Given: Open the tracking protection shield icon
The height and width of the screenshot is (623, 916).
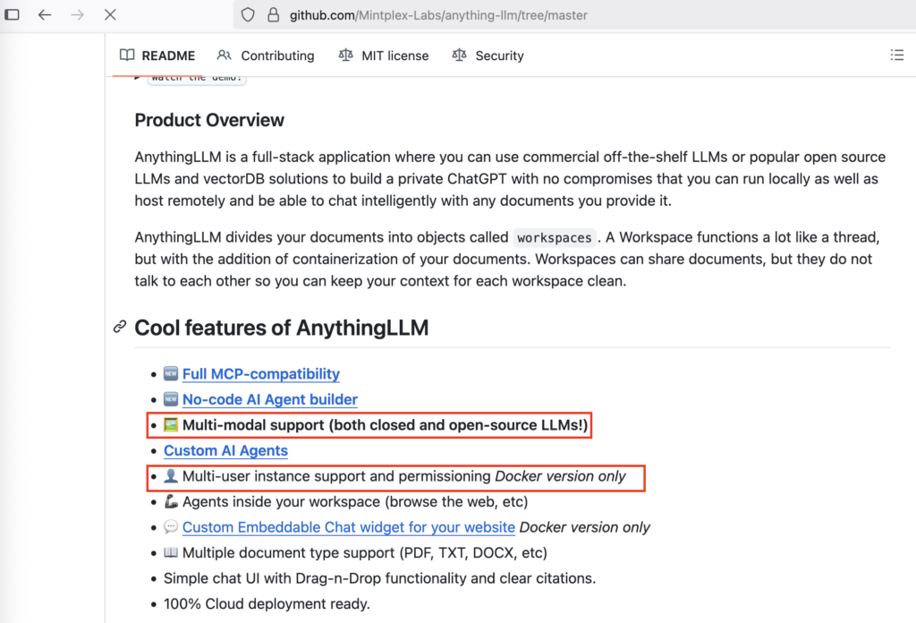Looking at the screenshot, I should (248, 14).
